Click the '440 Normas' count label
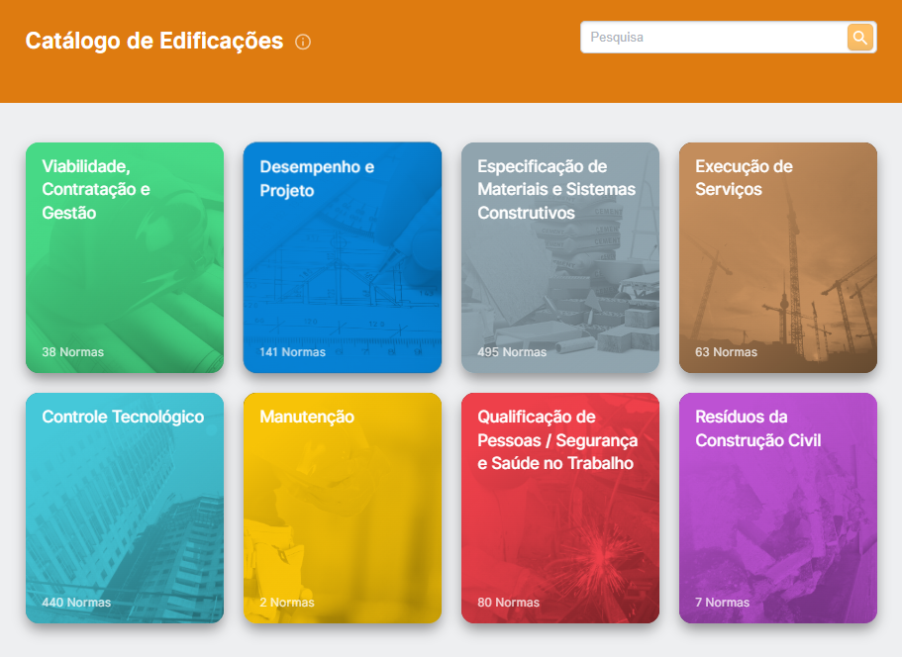 click(x=76, y=603)
